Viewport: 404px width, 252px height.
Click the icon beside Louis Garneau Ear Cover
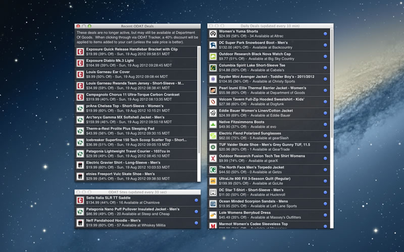pyautogui.click(x=80, y=74)
